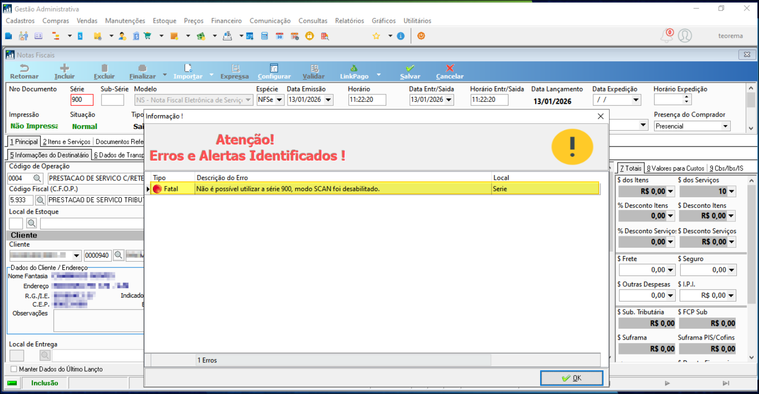Viewport: 759px width, 394px height.
Task: Open the calculator icon in main toolbar
Action: pyautogui.click(x=264, y=36)
